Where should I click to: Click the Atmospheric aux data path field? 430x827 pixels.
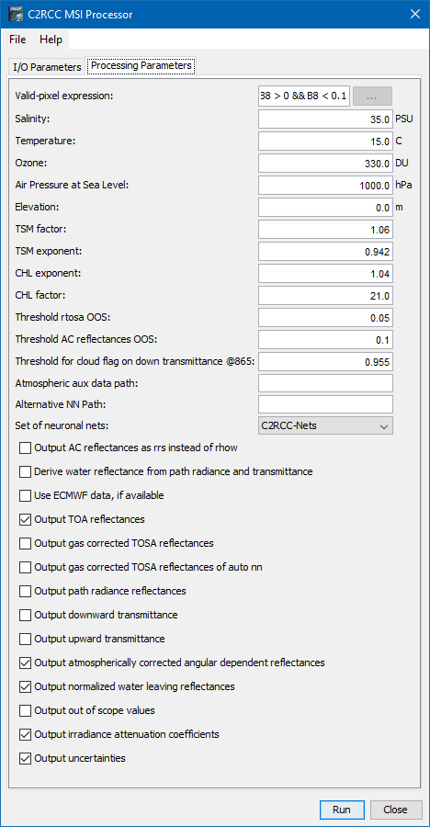click(x=325, y=383)
